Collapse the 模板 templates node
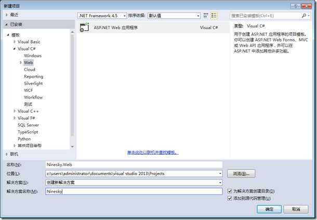 point(8,35)
